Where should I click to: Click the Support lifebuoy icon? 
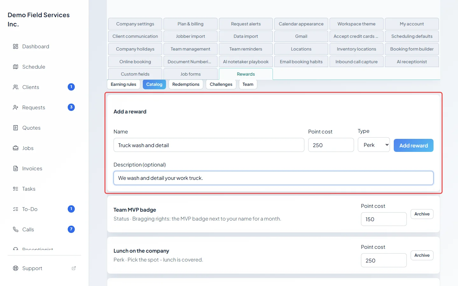[x=16, y=268]
